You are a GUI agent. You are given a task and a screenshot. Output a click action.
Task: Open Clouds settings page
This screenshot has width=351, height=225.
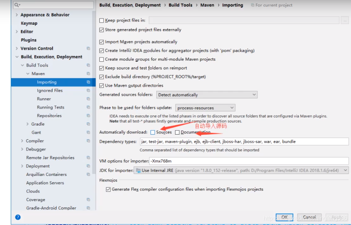click(x=33, y=191)
